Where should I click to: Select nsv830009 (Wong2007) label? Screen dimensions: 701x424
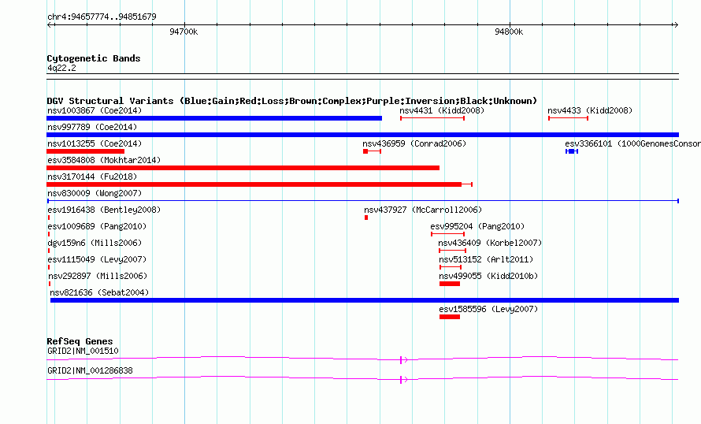pyautogui.click(x=95, y=193)
